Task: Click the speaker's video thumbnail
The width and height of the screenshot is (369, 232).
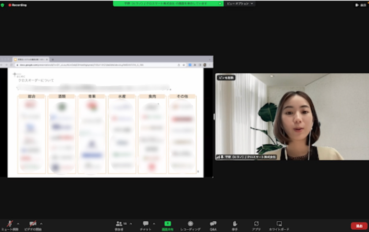Action: click(x=292, y=117)
